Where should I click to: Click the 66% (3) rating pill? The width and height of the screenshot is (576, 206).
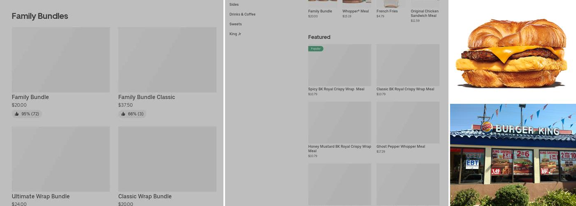132,114
